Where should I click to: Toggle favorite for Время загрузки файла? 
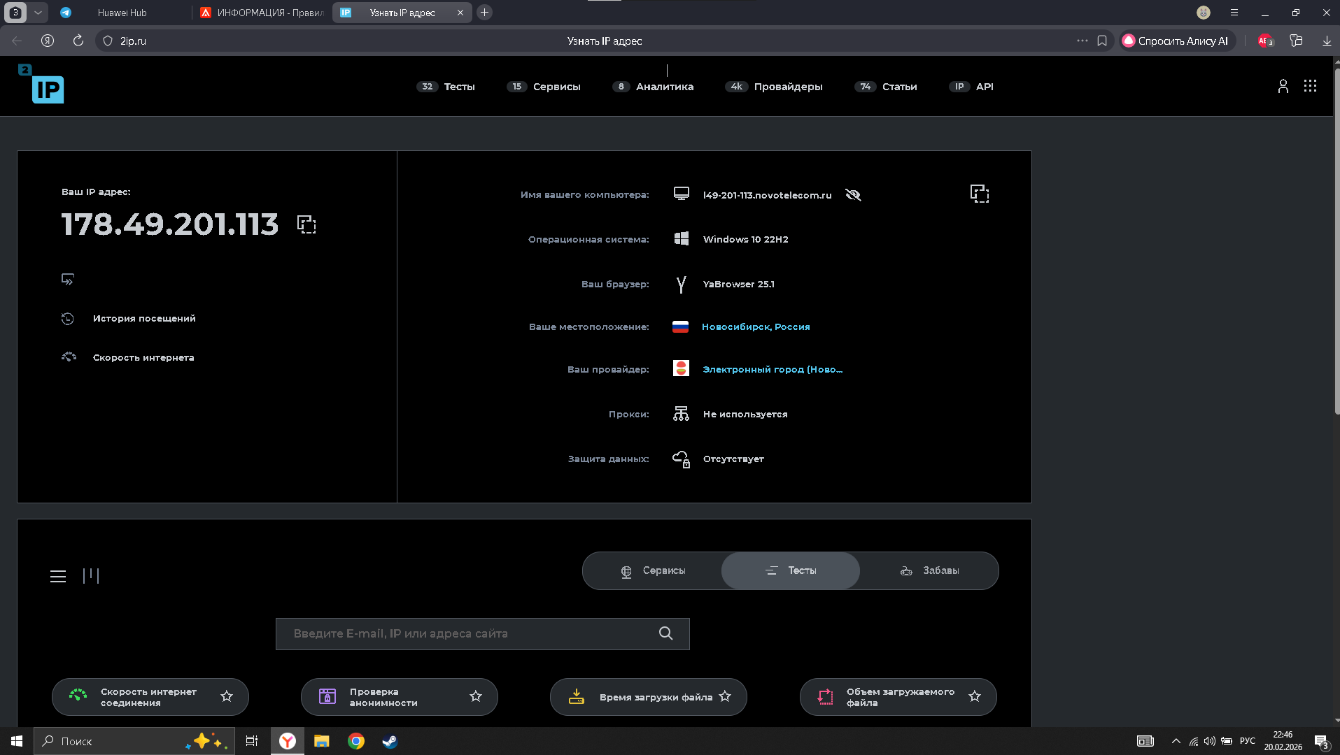click(x=725, y=696)
